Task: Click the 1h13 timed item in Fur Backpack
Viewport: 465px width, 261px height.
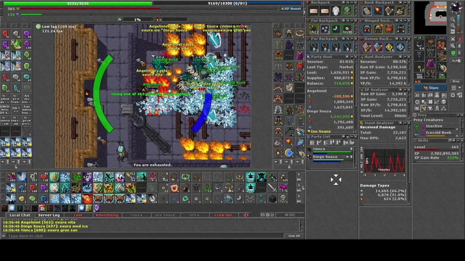Action: pyautogui.click(x=314, y=29)
